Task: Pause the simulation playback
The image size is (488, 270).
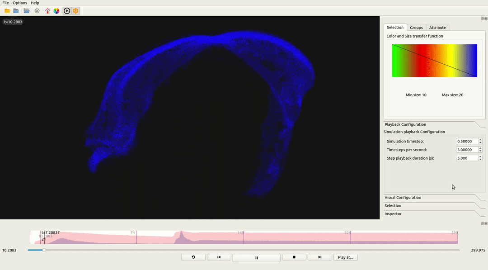Action: pyautogui.click(x=256, y=258)
